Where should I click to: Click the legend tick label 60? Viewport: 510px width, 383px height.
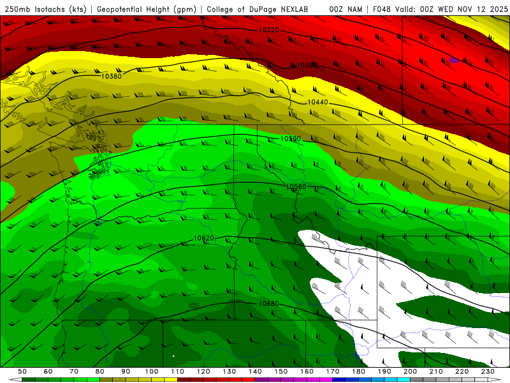coord(48,372)
